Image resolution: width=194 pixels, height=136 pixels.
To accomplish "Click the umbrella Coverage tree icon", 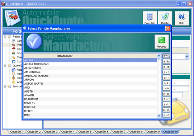I will [14, 49].
